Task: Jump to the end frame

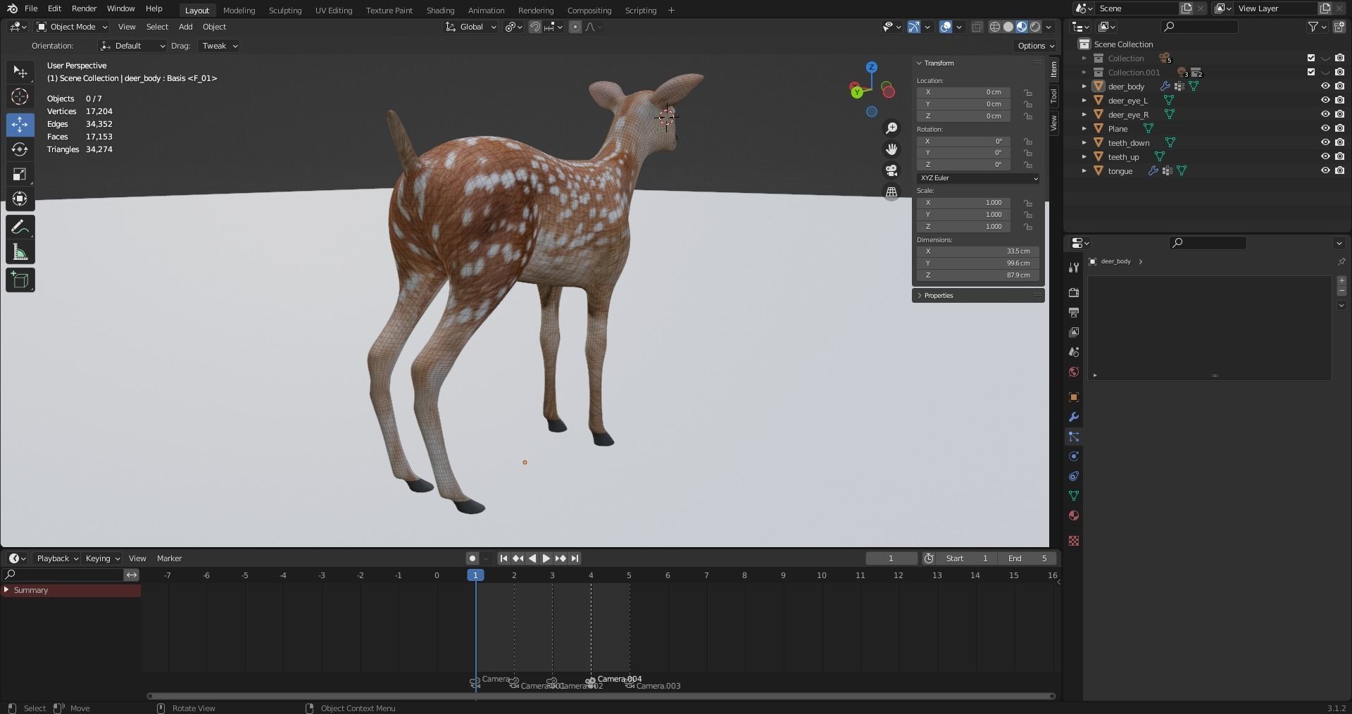Action: point(575,558)
